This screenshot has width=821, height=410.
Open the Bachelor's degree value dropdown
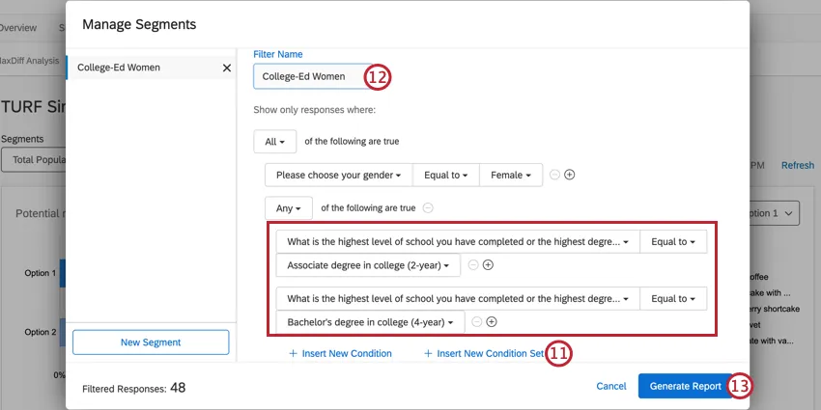click(370, 321)
